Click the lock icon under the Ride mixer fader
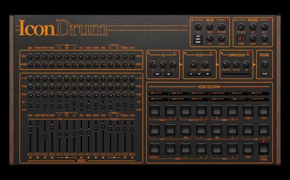 pos(81,157)
